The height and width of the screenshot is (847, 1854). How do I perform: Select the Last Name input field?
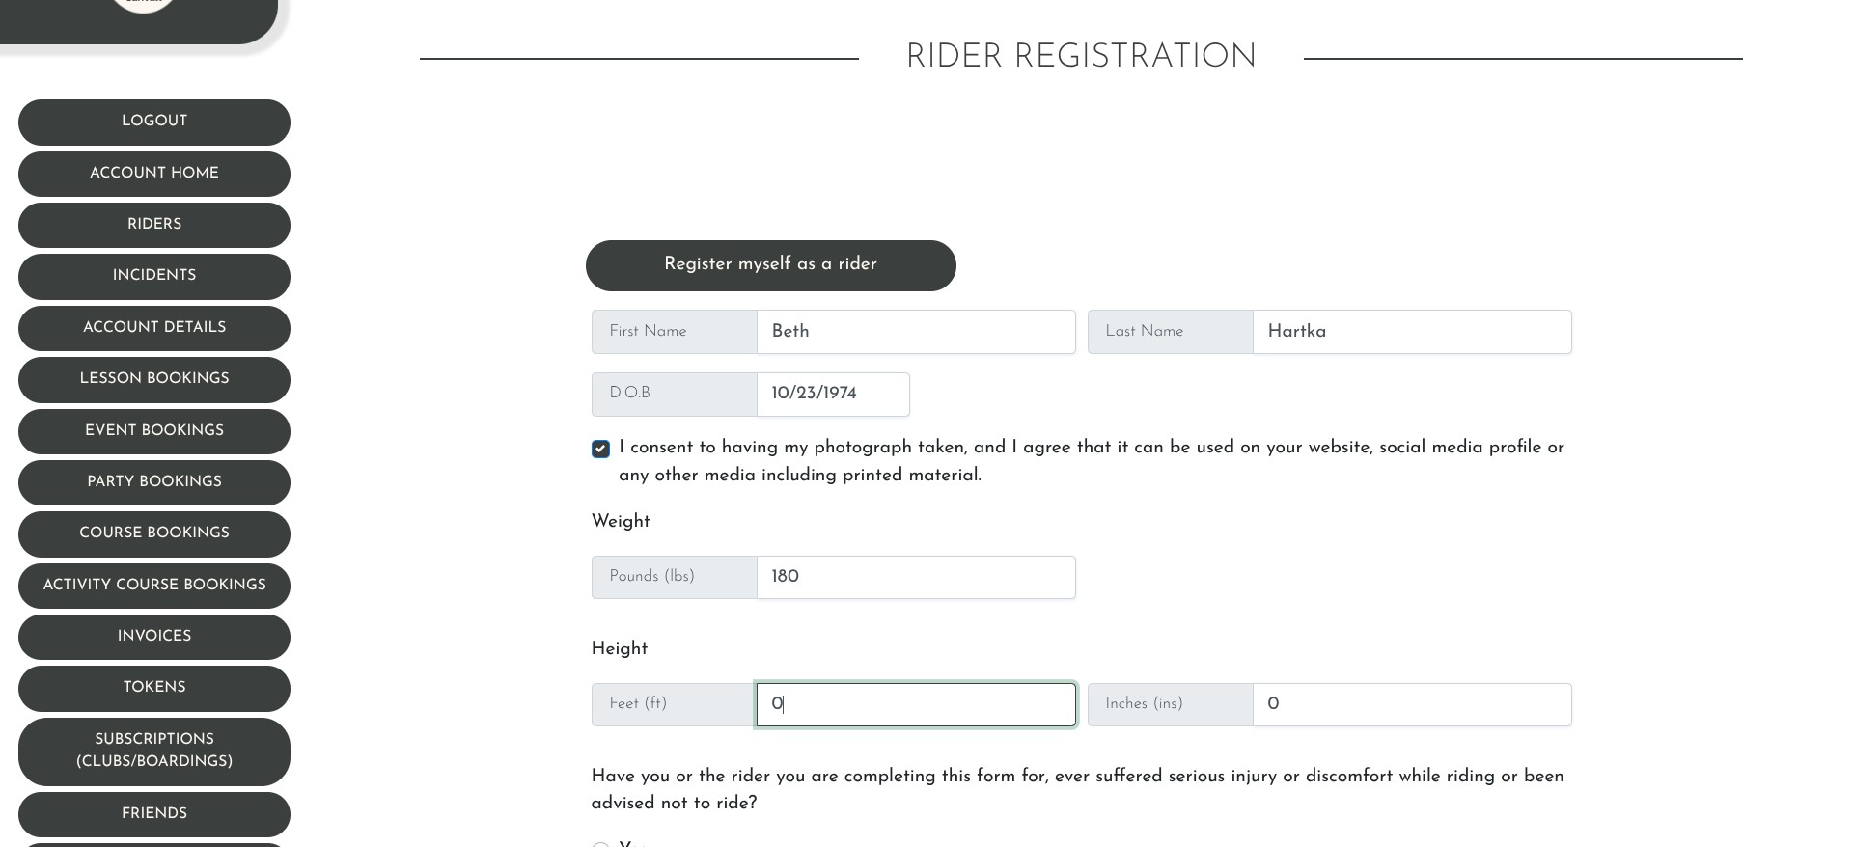(x=1412, y=332)
